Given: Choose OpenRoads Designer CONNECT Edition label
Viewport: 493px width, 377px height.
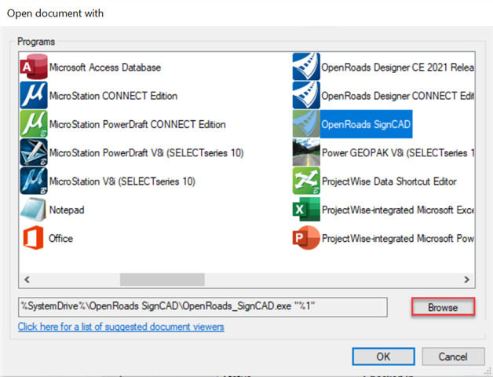Looking at the screenshot, I should point(398,96).
